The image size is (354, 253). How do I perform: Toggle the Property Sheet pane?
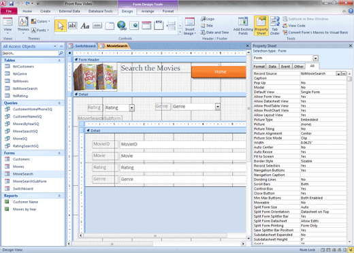261,26
